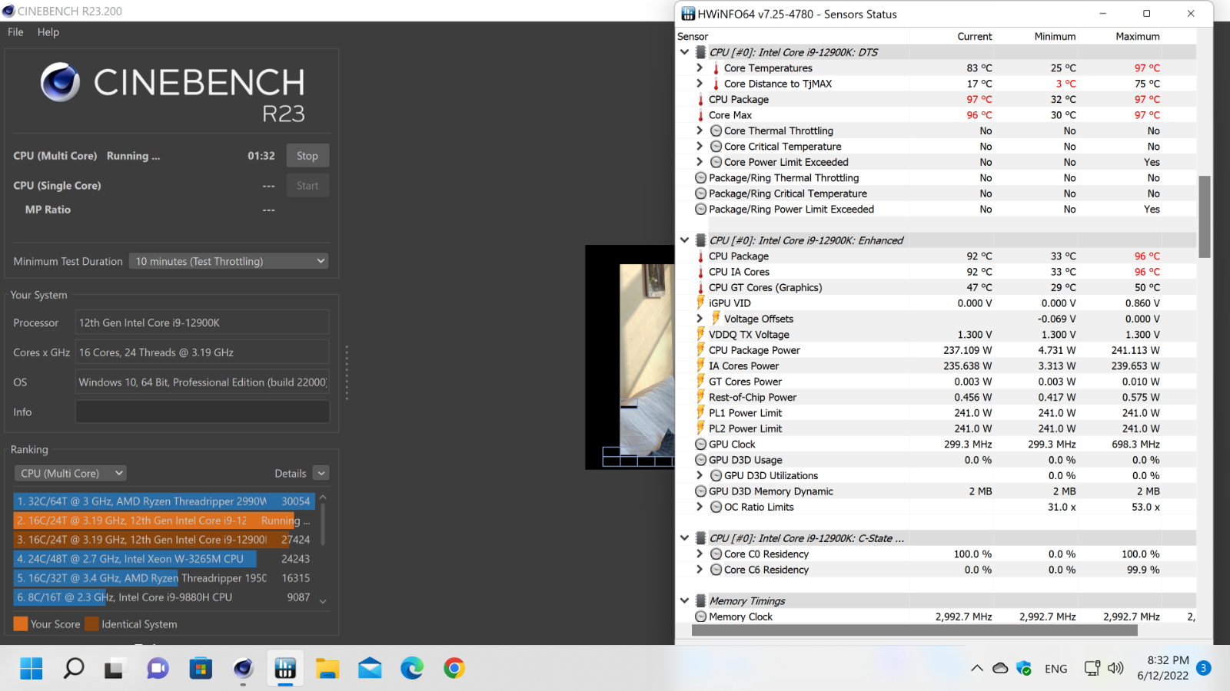Screen dimensions: 1230x691
Task: Click Identical System legend swatch
Action: pos(91,623)
